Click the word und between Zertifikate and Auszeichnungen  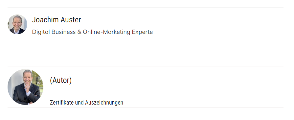coord(79,103)
